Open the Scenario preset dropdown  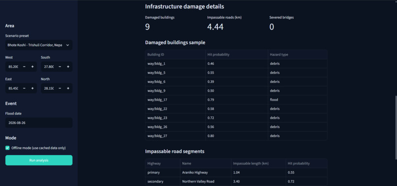(39, 45)
